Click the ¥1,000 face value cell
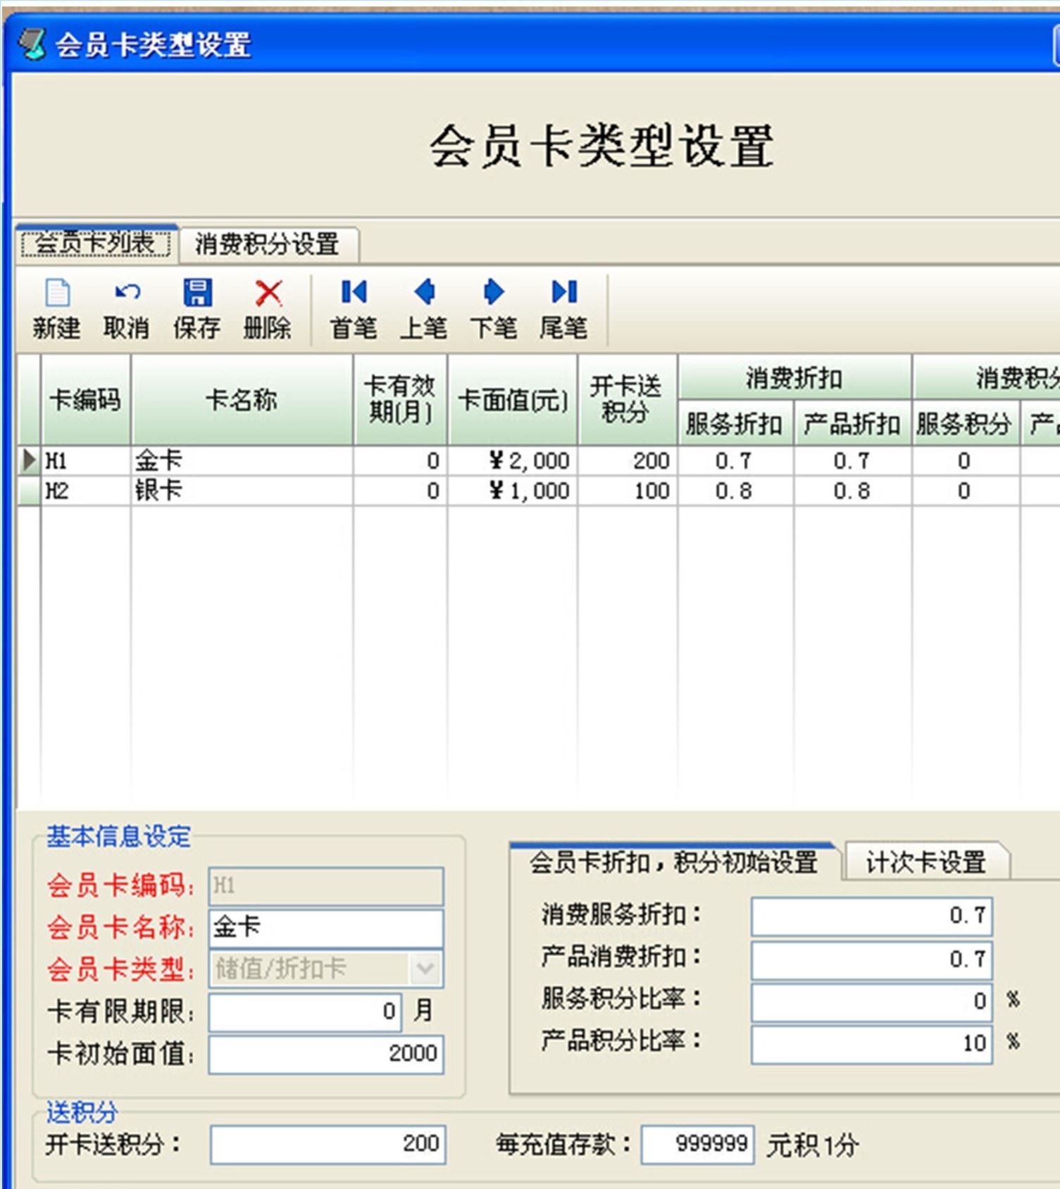This screenshot has width=1060, height=1189. click(x=513, y=490)
